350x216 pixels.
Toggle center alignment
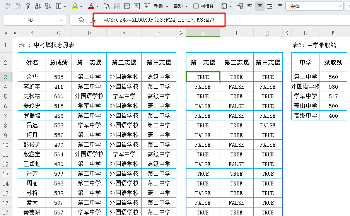(260, 6)
